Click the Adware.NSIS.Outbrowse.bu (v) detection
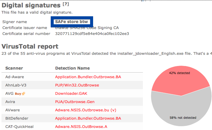The width and height of the screenshot is (212, 130). tap(86, 110)
